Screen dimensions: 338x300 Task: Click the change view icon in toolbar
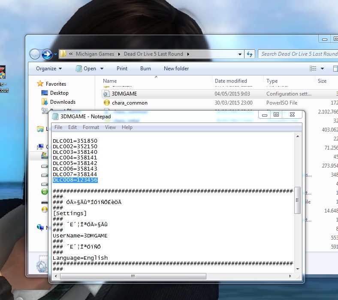313,69
